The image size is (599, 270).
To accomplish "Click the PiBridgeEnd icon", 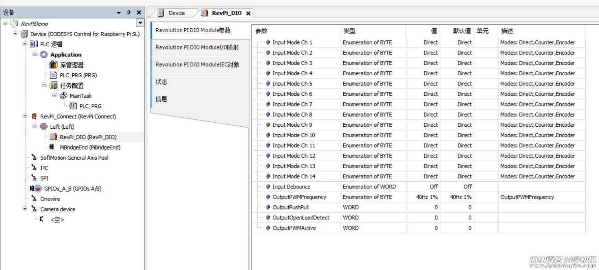I will click(x=52, y=147).
